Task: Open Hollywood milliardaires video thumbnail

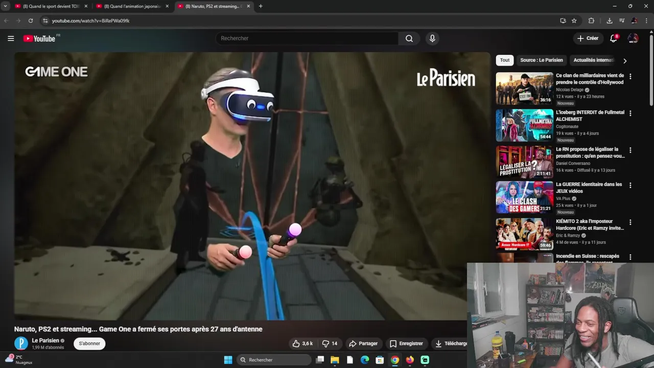Action: click(x=524, y=88)
